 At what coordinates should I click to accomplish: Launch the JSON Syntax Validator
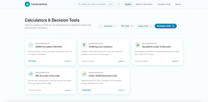(122, 61)
